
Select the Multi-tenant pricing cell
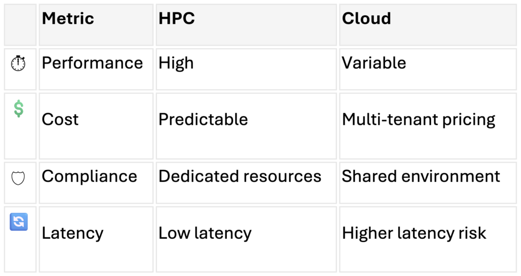coord(418,119)
